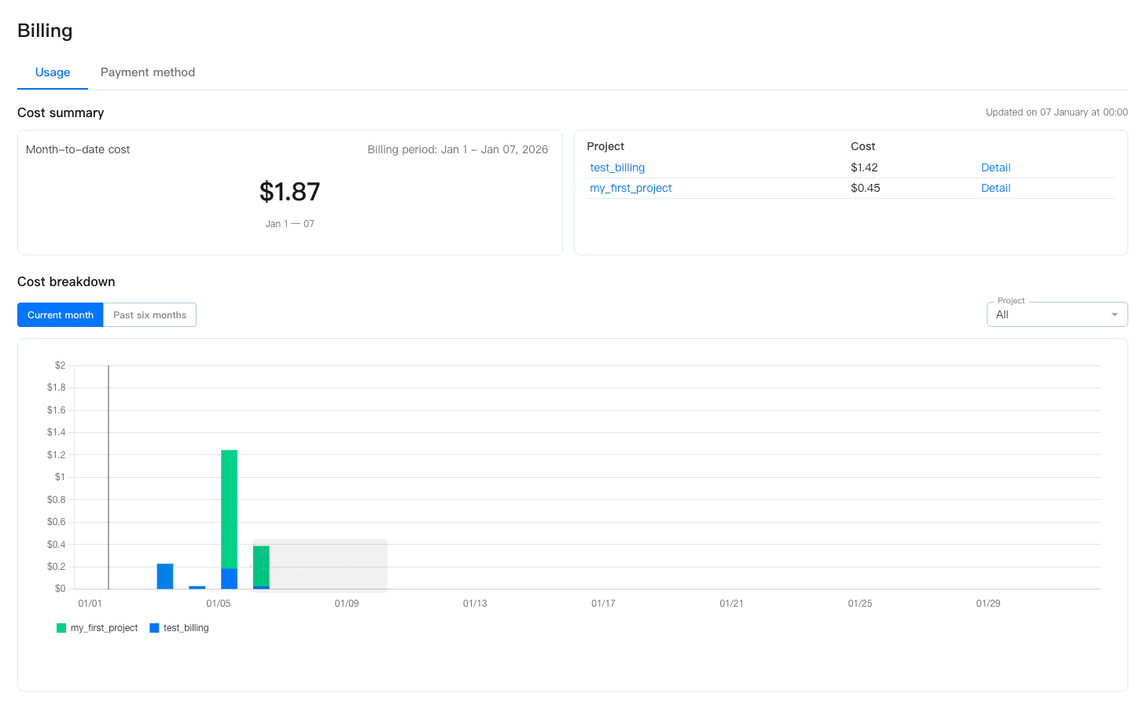The height and width of the screenshot is (716, 1144).
Task: Switch to the Payment method tab
Action: click(x=147, y=72)
